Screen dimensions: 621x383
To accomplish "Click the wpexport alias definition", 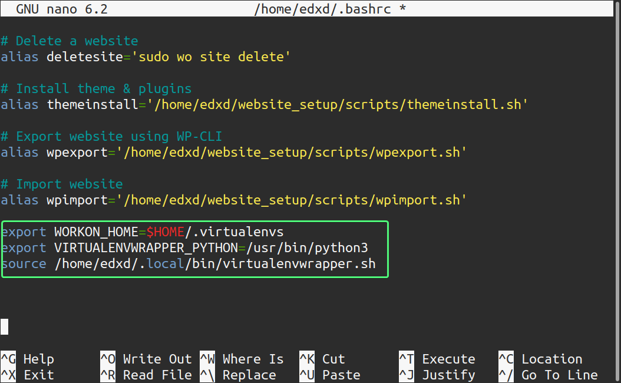I will [234, 152].
